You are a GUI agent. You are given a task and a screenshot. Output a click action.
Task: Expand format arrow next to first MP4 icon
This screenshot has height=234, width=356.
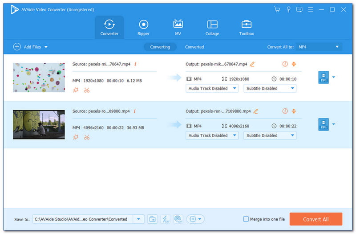(333, 77)
